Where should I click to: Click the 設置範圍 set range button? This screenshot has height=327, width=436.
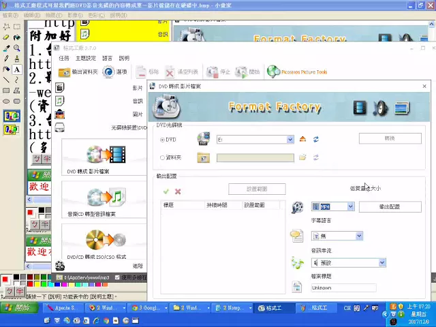tap(257, 189)
